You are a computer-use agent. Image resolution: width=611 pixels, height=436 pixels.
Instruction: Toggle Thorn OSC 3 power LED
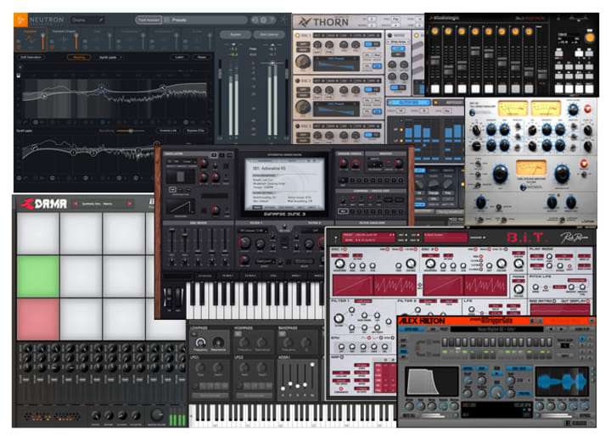pos(297,126)
